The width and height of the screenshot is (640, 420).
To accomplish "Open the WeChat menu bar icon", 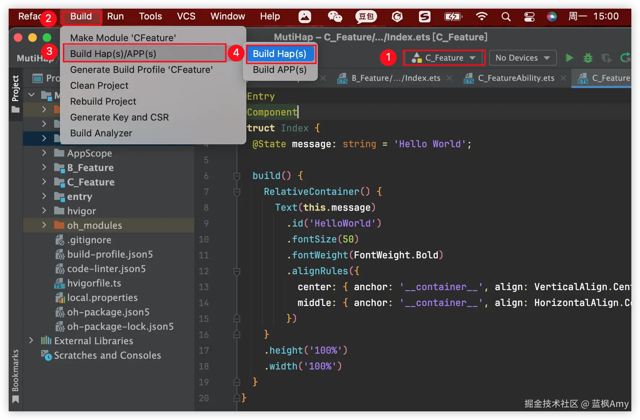I will click(x=334, y=17).
